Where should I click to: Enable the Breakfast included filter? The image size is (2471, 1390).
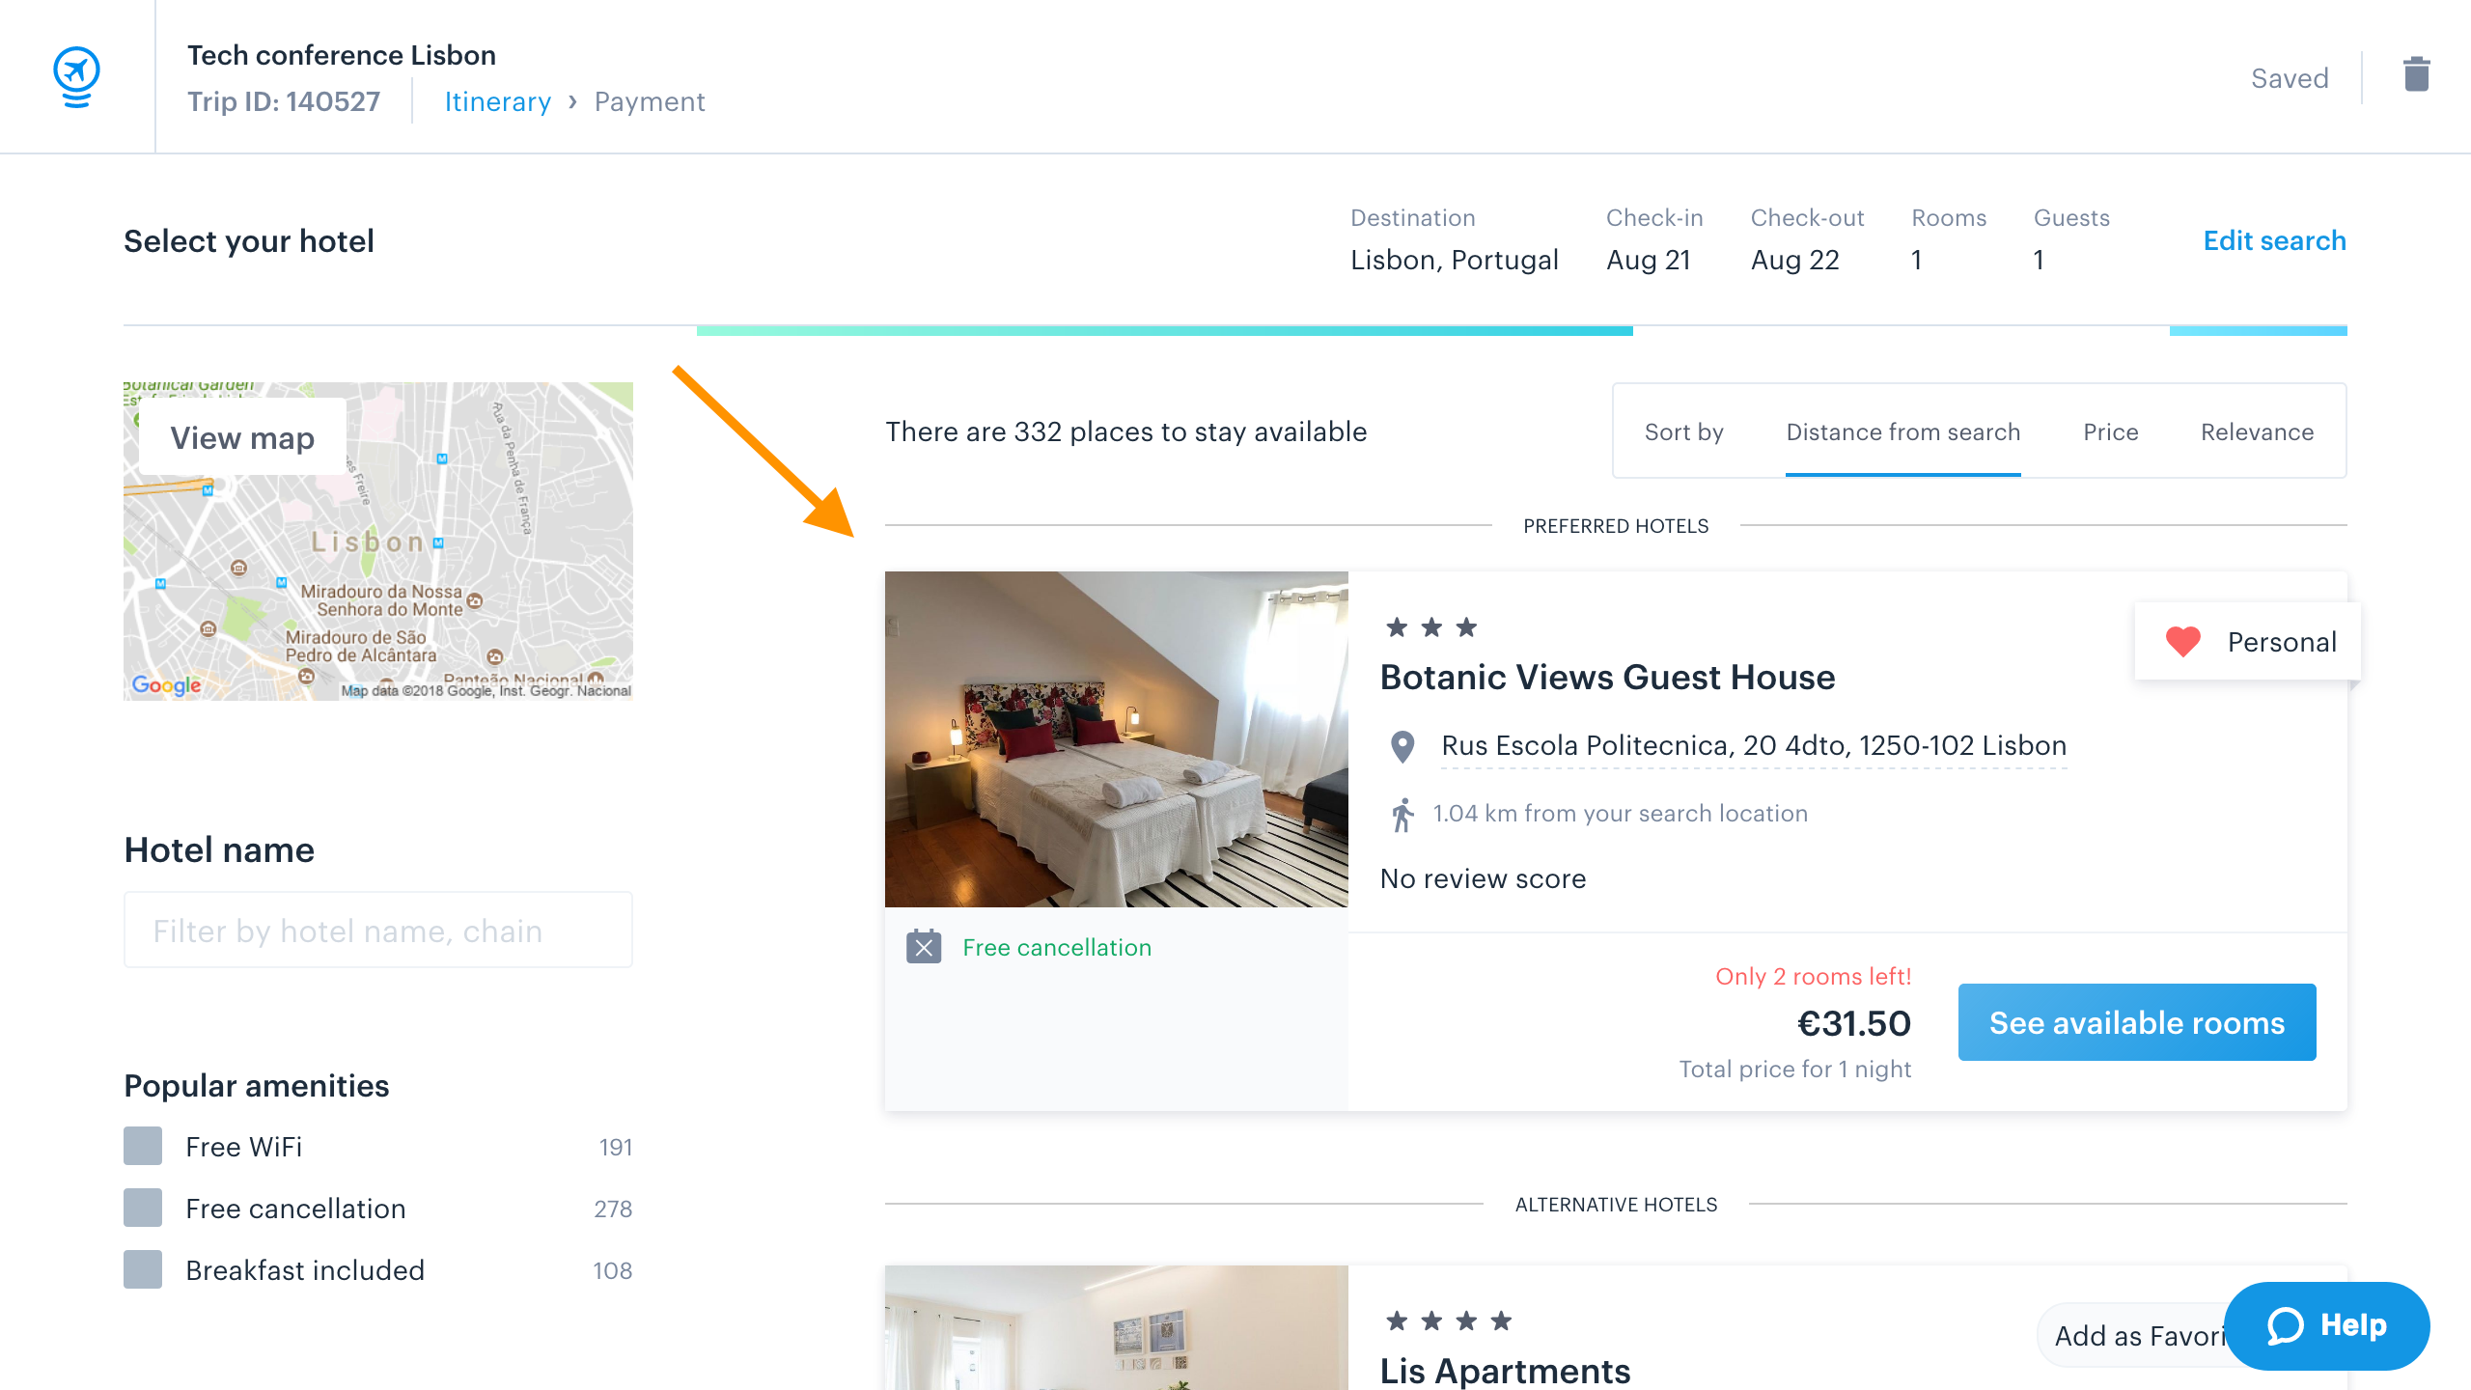point(143,1269)
